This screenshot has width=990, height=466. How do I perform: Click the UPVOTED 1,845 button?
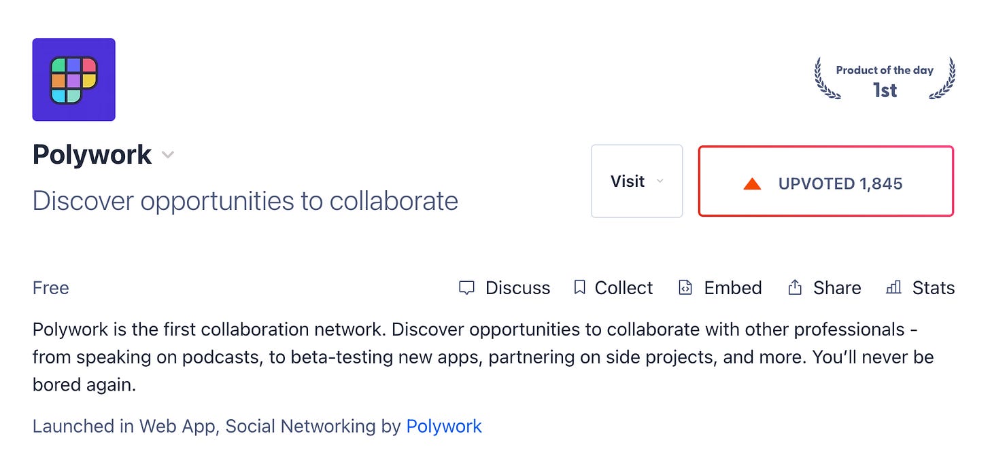tap(825, 181)
